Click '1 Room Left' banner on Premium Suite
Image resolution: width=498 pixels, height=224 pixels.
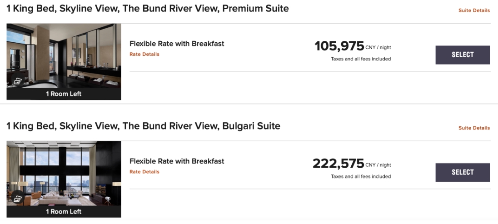pos(64,94)
